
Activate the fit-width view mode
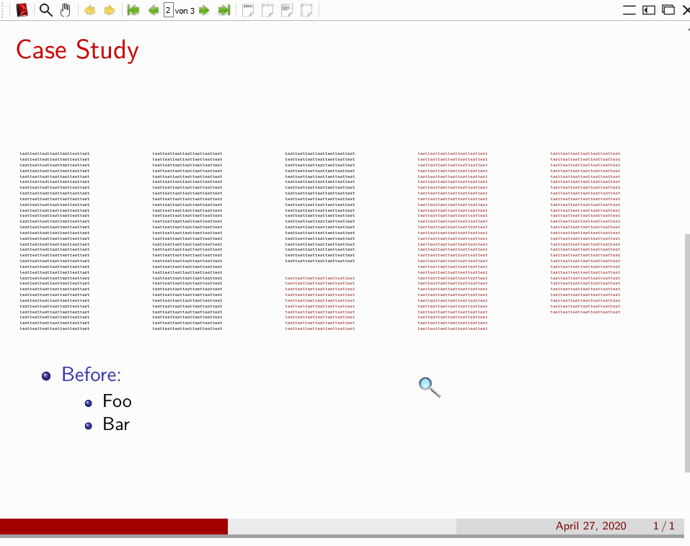coord(287,10)
